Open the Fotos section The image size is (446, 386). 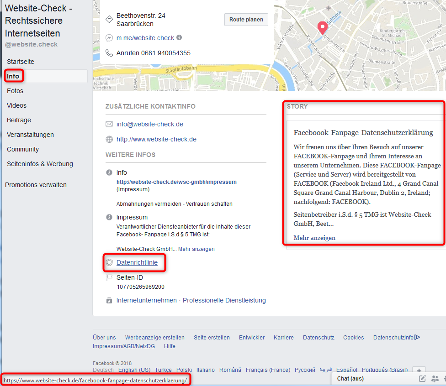pos(15,91)
